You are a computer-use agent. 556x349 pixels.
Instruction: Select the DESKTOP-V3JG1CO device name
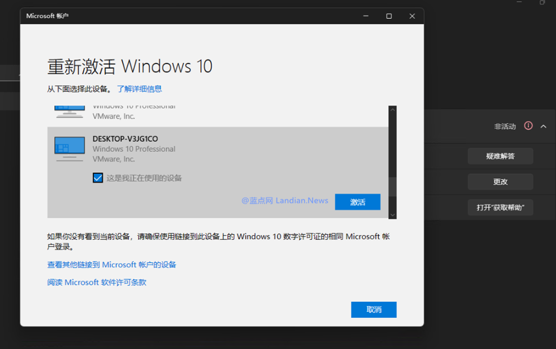click(125, 138)
